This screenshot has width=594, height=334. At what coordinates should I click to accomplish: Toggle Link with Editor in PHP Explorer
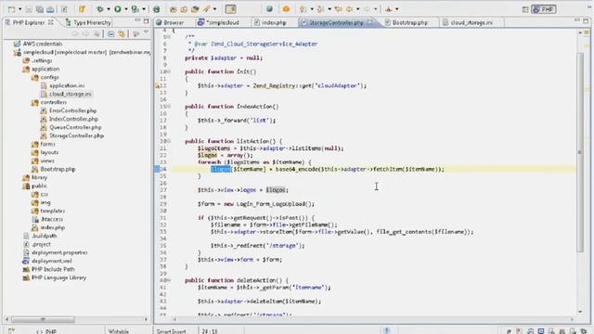(122, 34)
